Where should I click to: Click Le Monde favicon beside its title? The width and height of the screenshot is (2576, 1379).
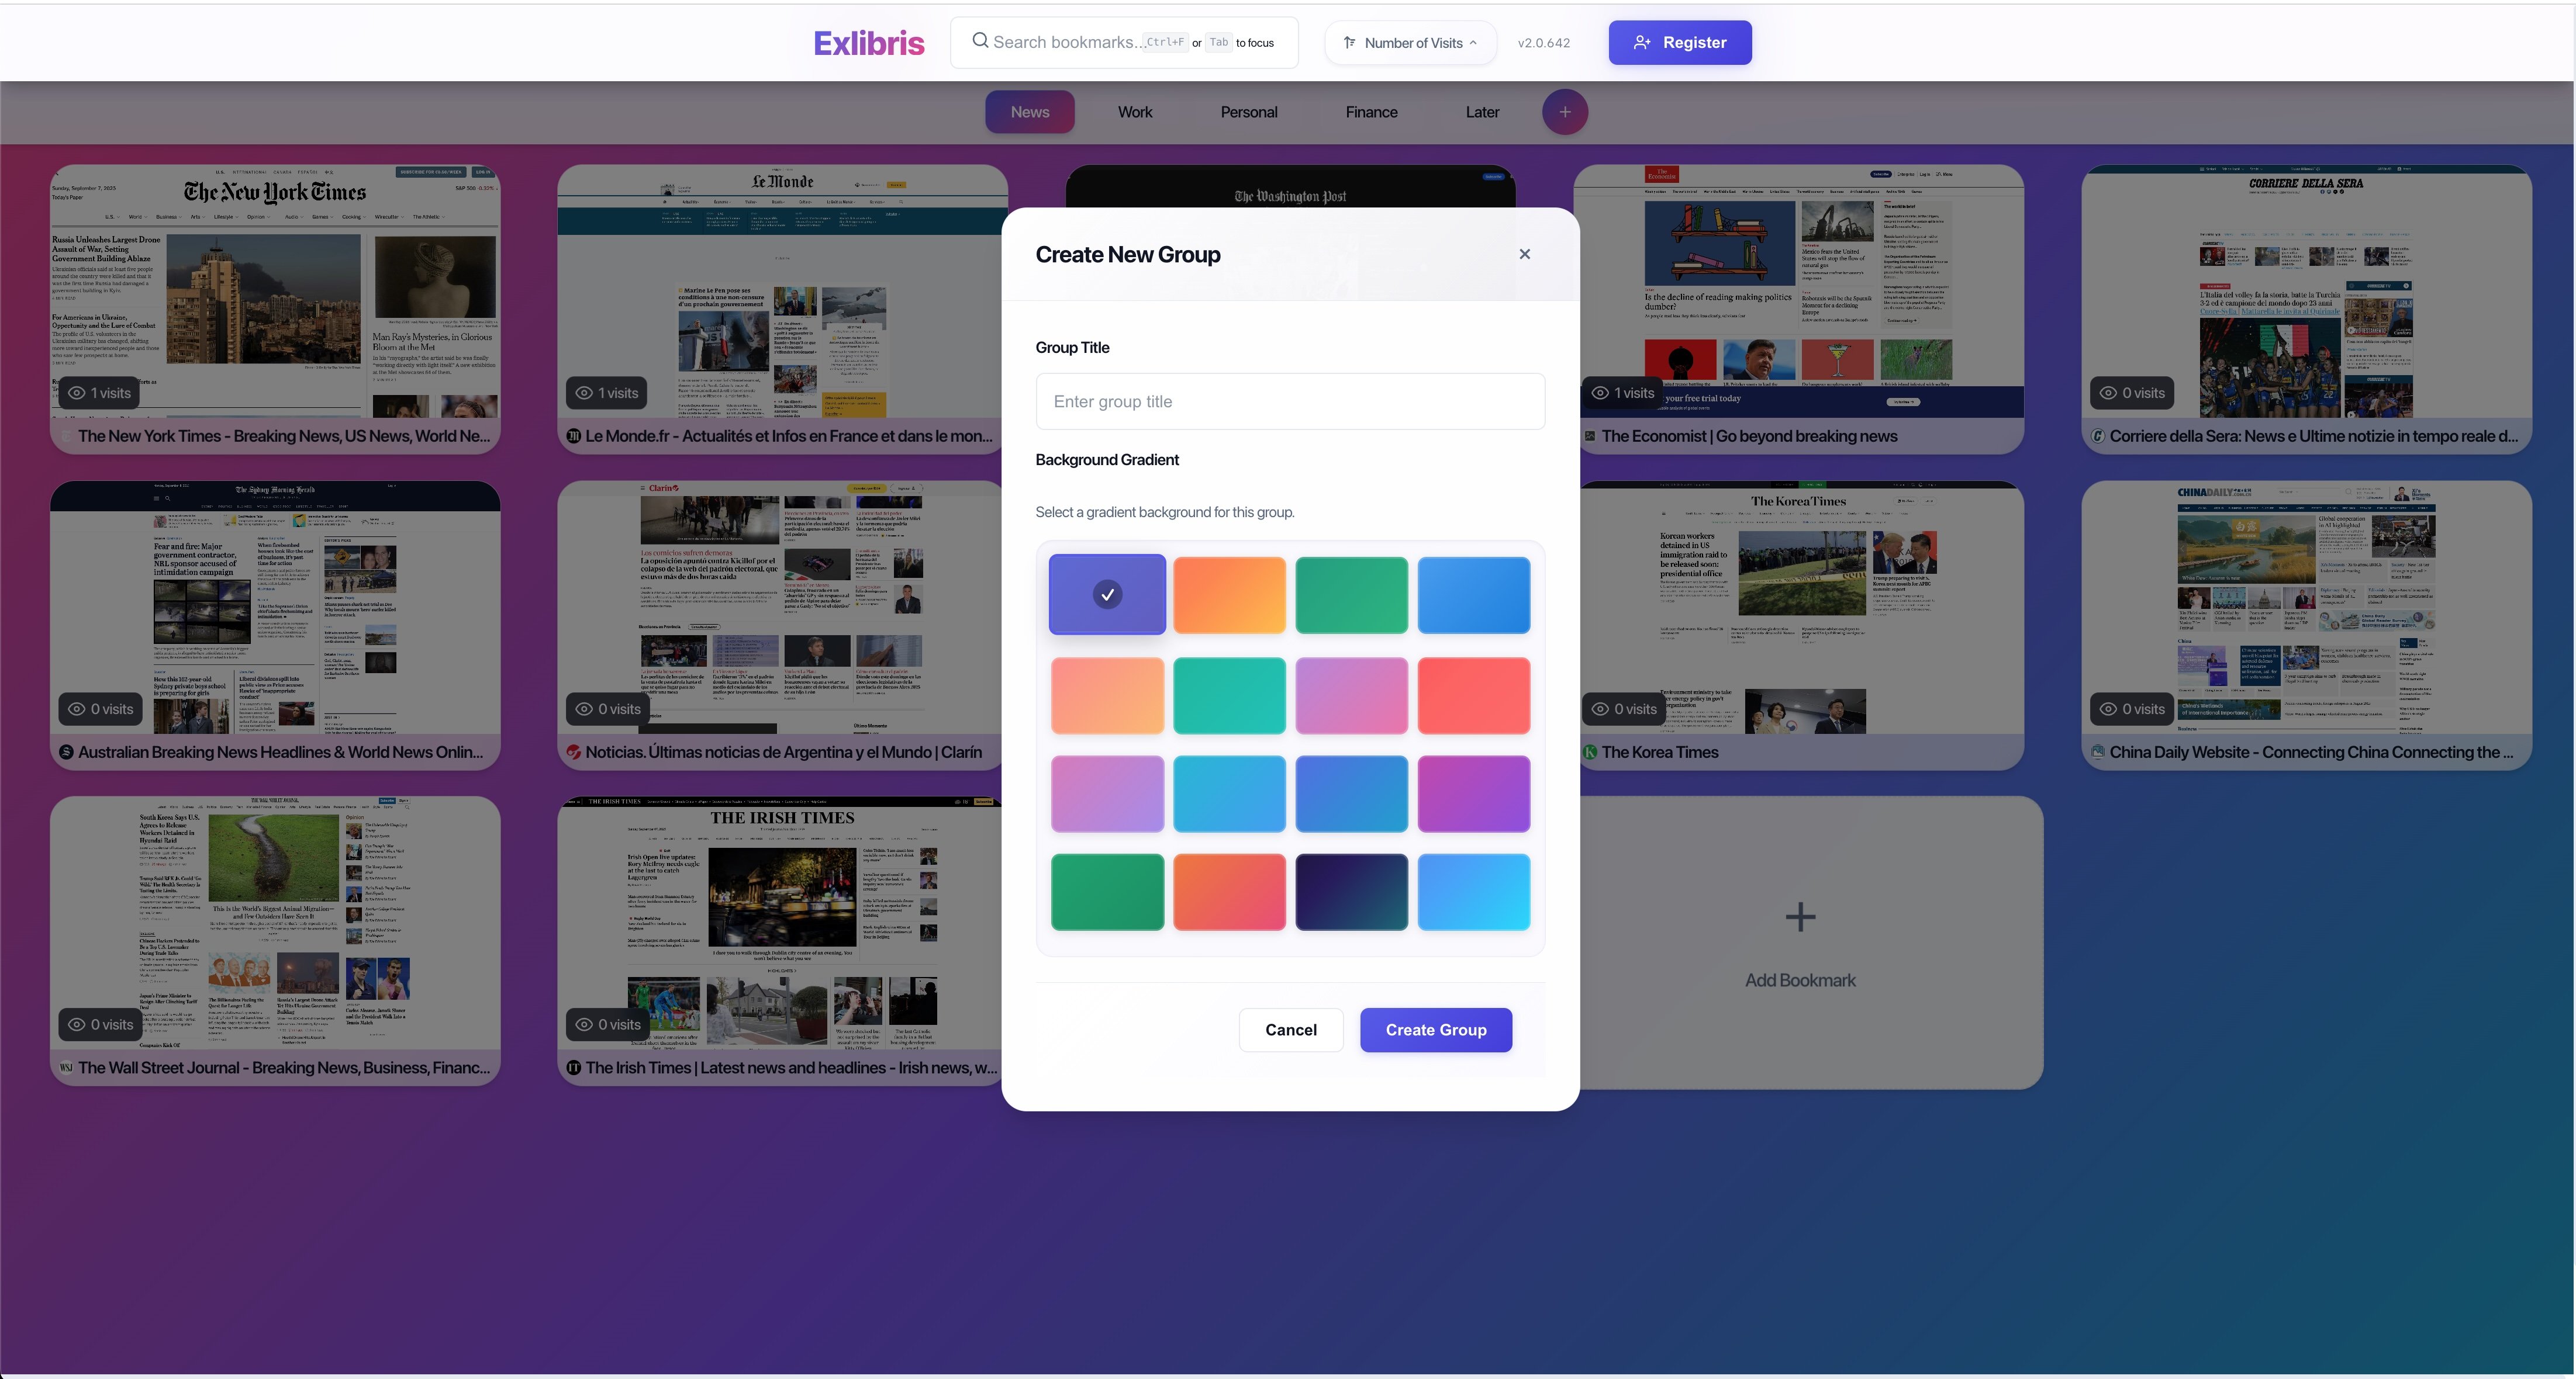pyautogui.click(x=574, y=436)
